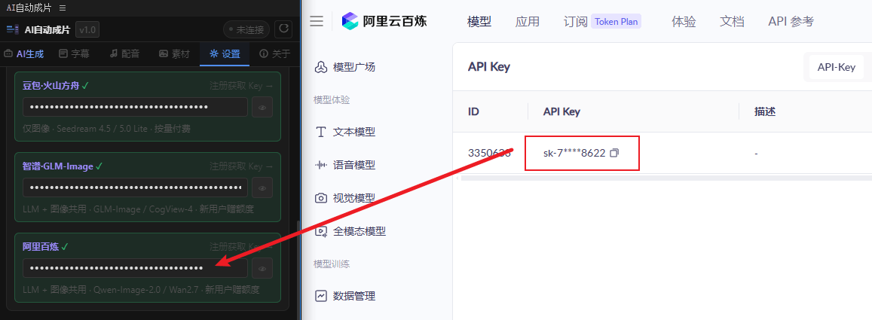
Task: Click the 阿里百炼 provider title
Action: coord(41,247)
